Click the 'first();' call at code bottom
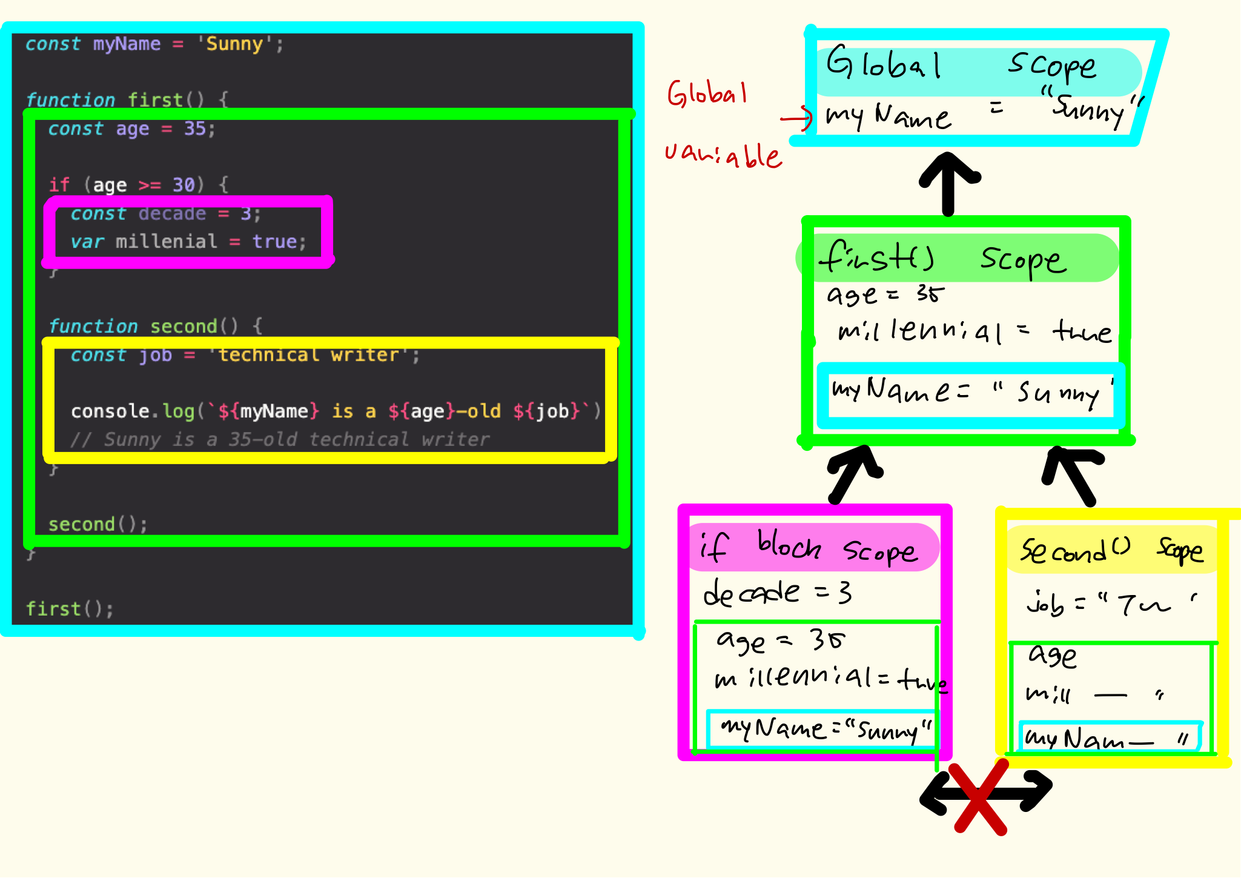Image resolution: width=1241 pixels, height=878 pixels. tap(69, 608)
